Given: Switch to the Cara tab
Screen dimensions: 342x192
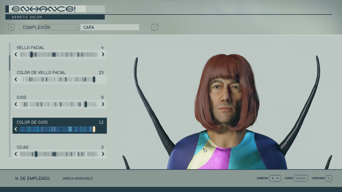Looking at the screenshot, I should pyautogui.click(x=110, y=27).
